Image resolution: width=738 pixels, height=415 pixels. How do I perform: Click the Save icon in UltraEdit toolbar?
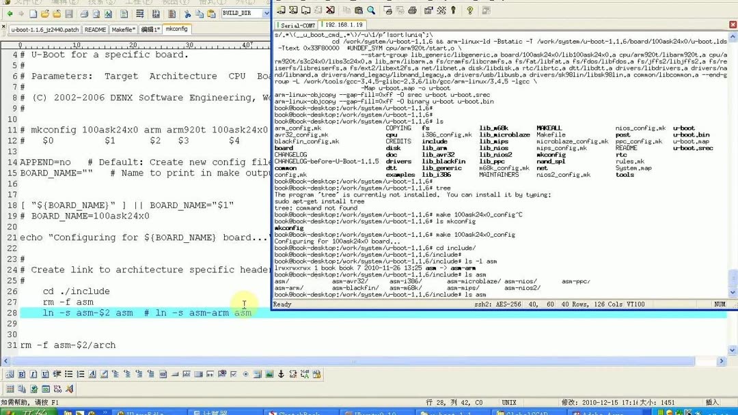[x=70, y=13]
